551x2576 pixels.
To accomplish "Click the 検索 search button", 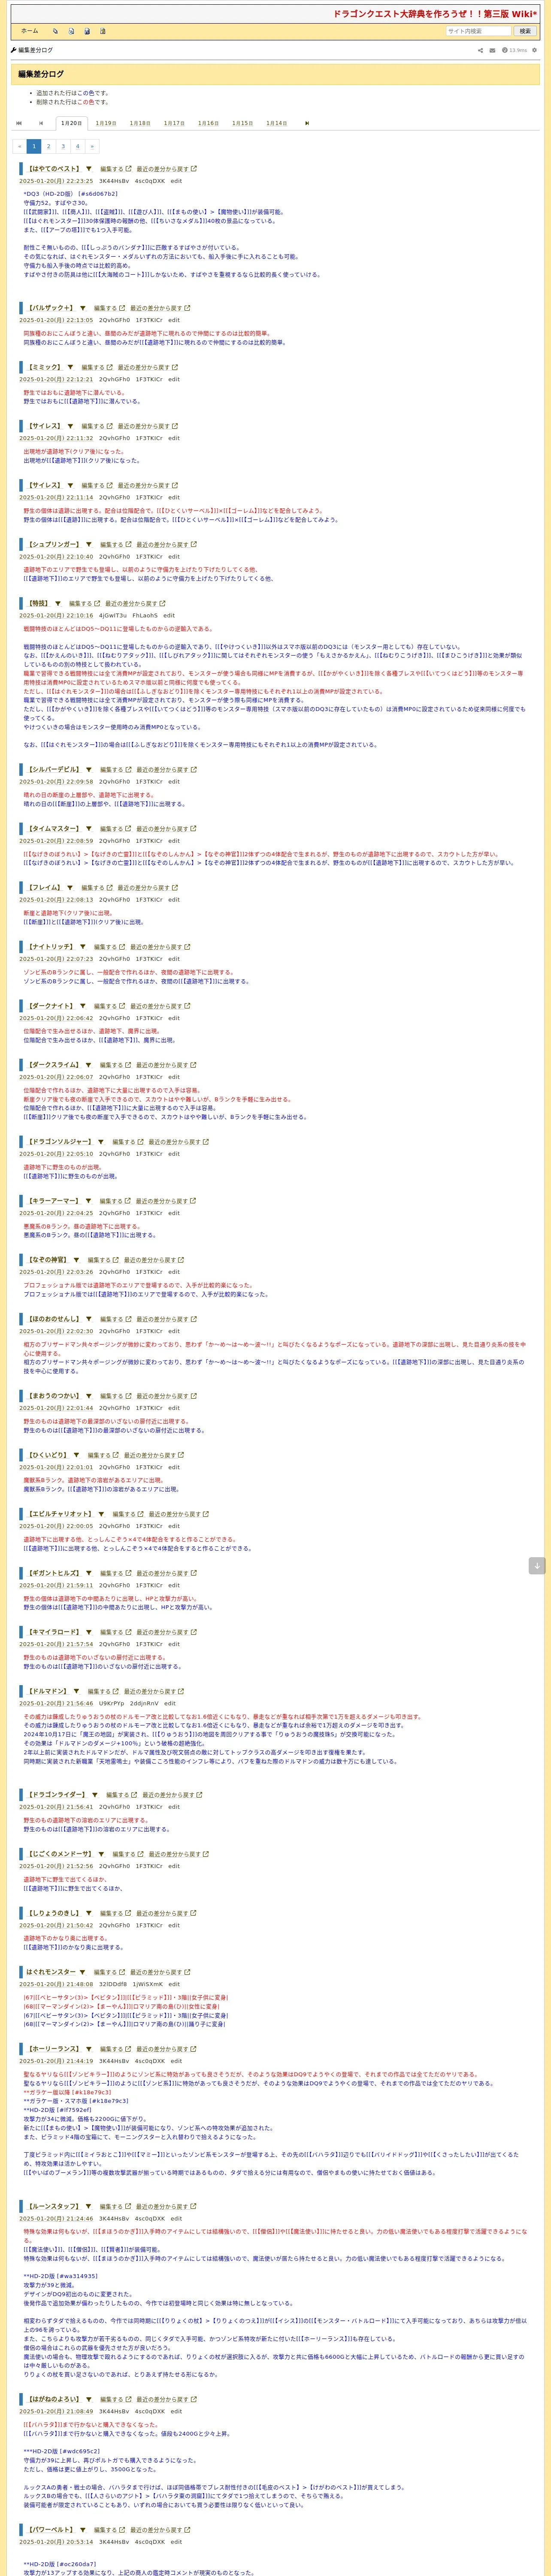I will (525, 31).
